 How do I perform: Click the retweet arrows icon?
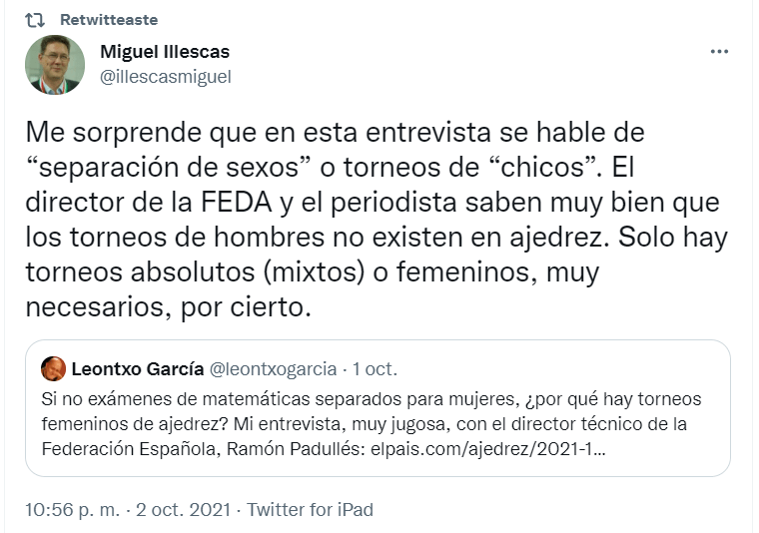click(35, 20)
